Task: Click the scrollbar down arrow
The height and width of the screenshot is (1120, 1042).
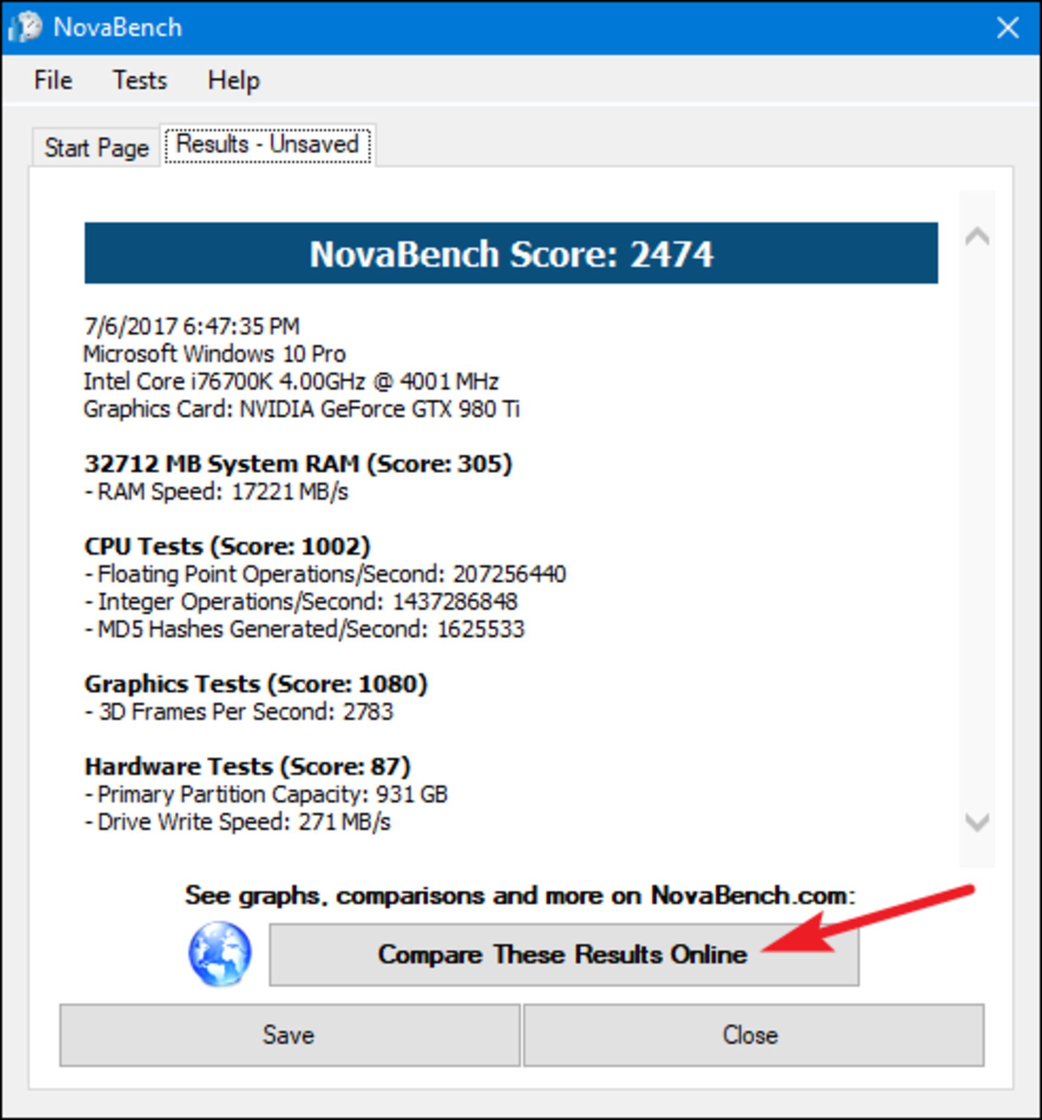Action: [x=977, y=823]
